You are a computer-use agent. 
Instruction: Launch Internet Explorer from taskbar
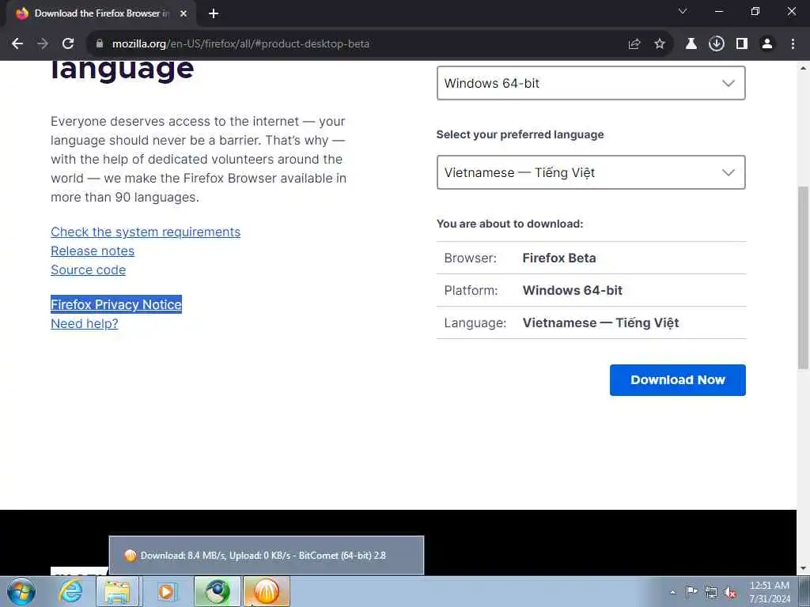click(70, 591)
